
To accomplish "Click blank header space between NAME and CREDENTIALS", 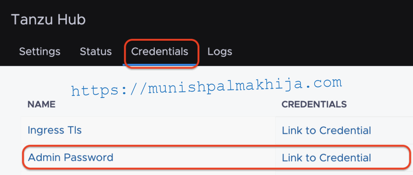I will 169,104.
